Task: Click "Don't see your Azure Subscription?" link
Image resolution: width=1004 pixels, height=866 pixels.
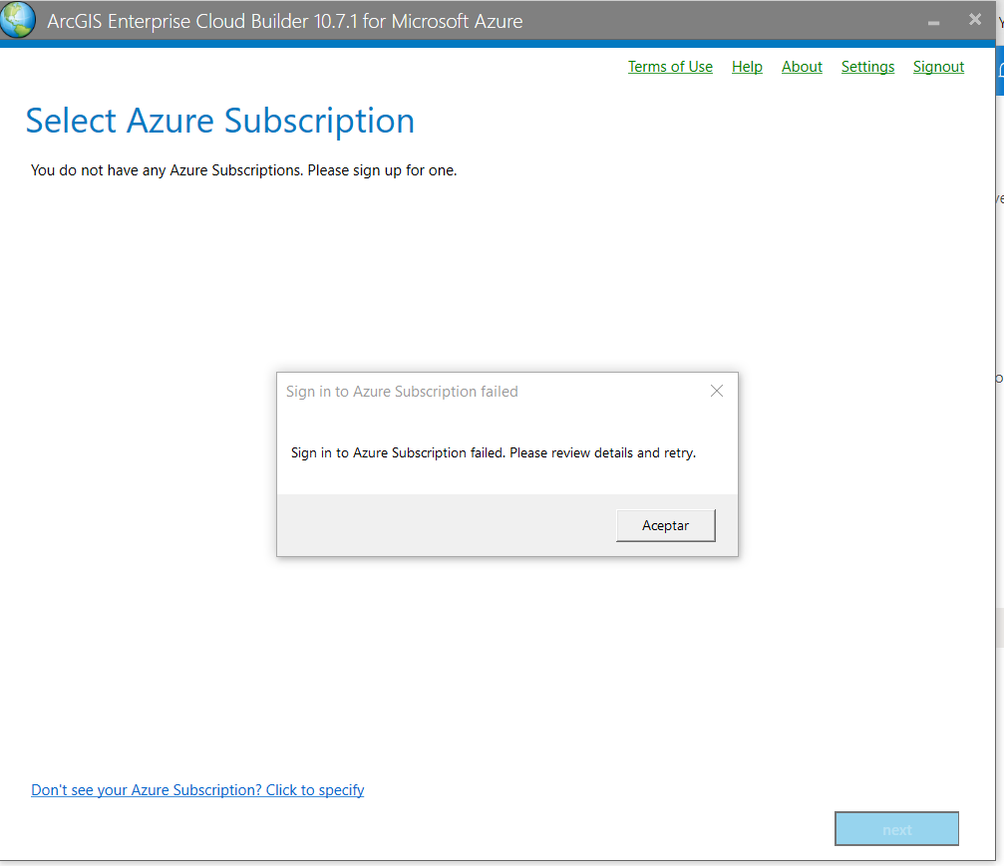Action: (197, 790)
